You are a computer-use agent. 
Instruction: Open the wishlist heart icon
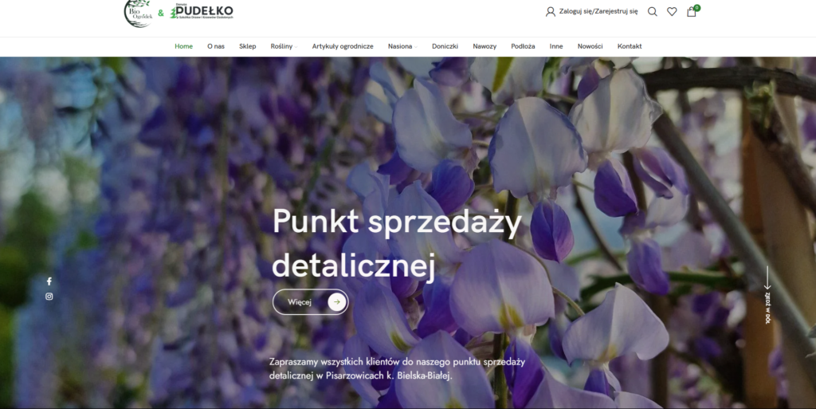[672, 11]
